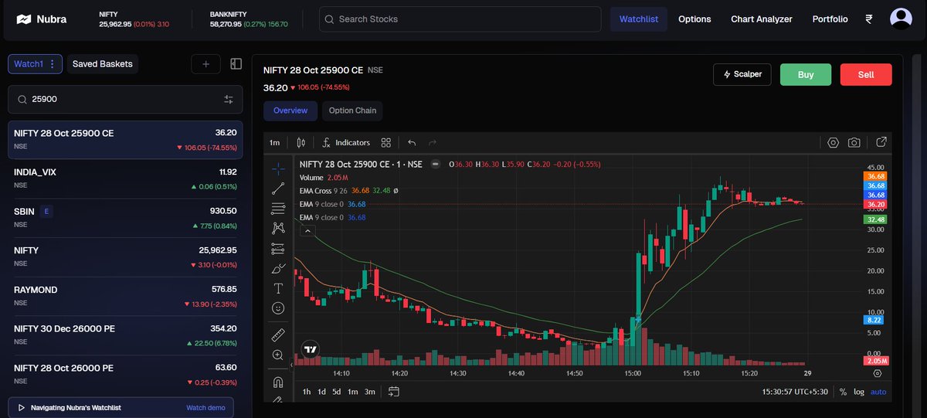
Task: Open the Fibonacci retracement tool
Action: pyautogui.click(x=278, y=208)
